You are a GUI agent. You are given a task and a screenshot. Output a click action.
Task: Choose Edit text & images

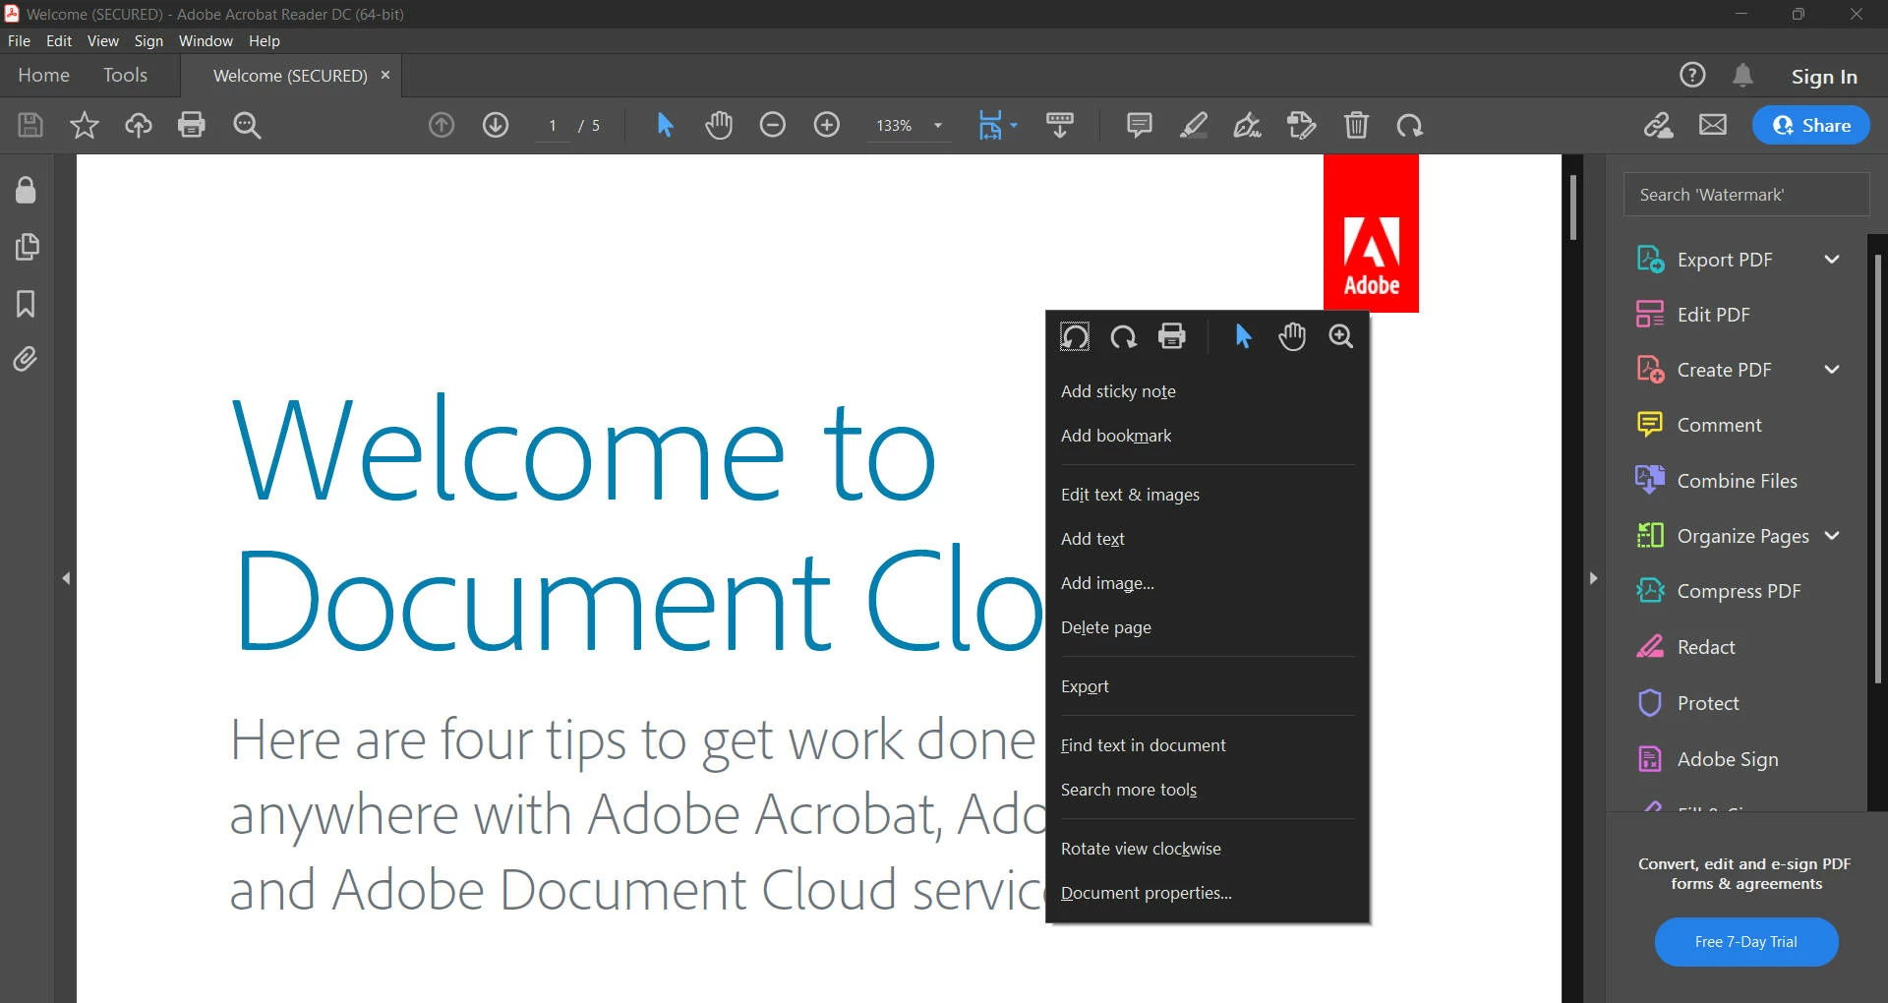1208,495
